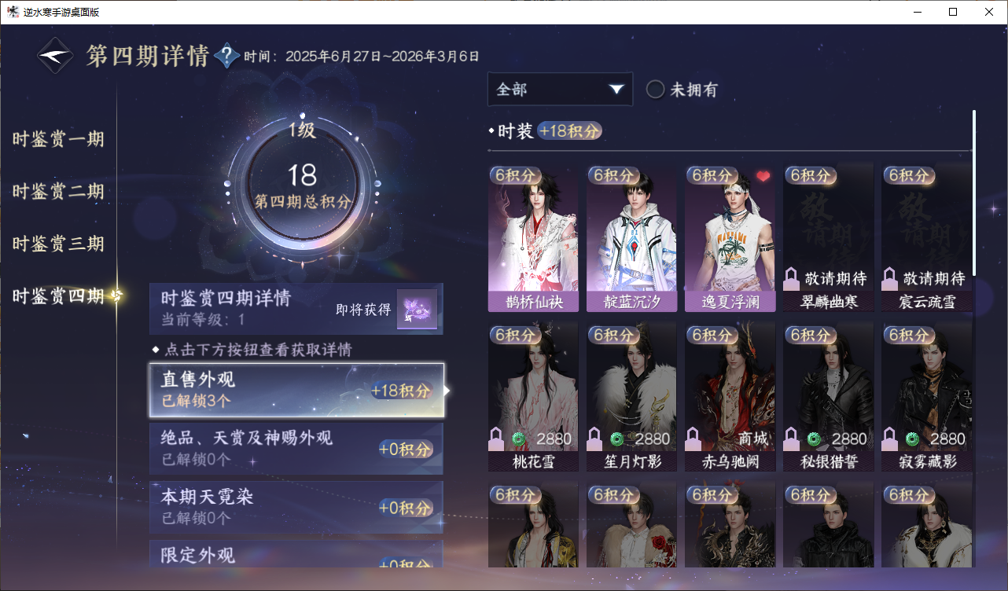
Task: Click the red heart on 逸夏浮澜
Action: click(x=763, y=176)
